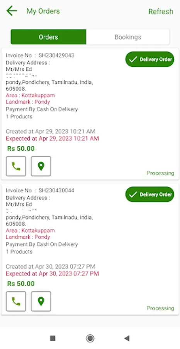Tap Android back triangle button
Viewport: 180px width, 349px height.
pos(127,338)
